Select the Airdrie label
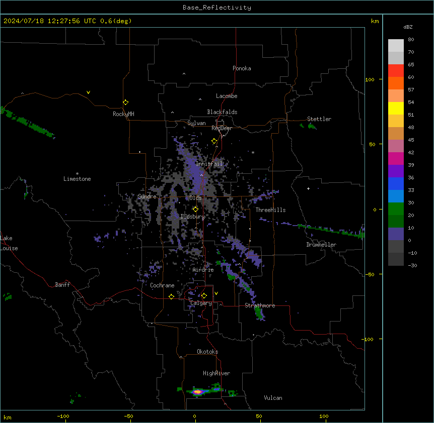434x423 pixels. pos(203,270)
